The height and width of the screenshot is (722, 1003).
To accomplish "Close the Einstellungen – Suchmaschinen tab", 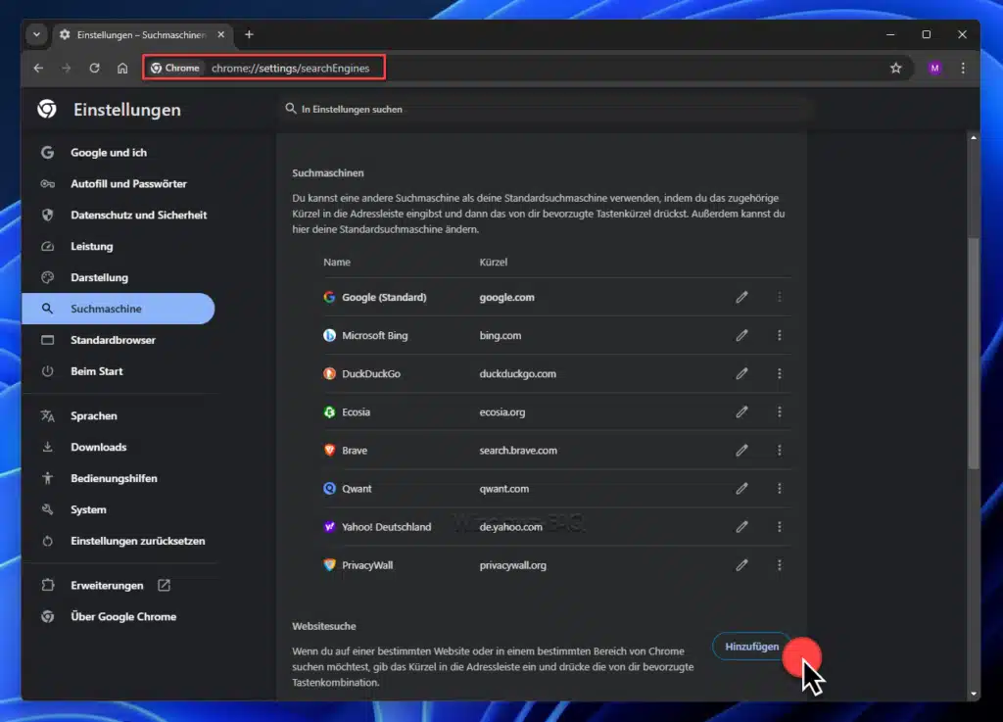I will (220, 34).
